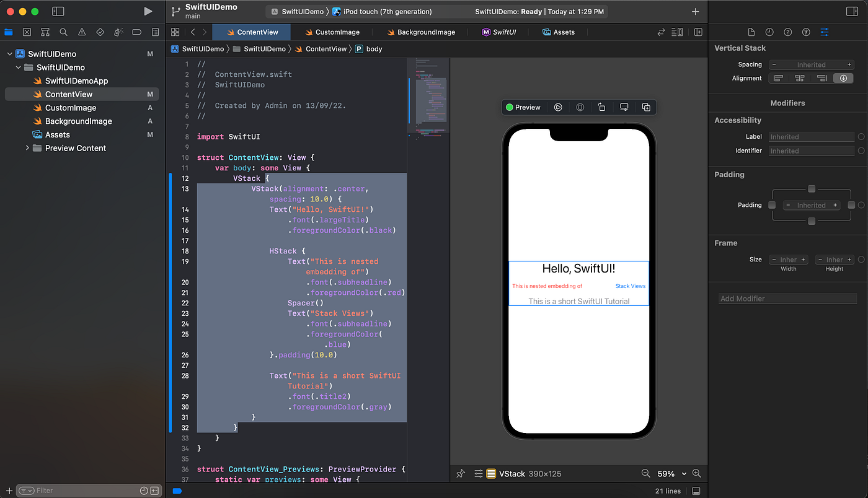Viewport: 868px width, 498px height.
Task: Open the File inspector icon
Action: [x=751, y=32]
